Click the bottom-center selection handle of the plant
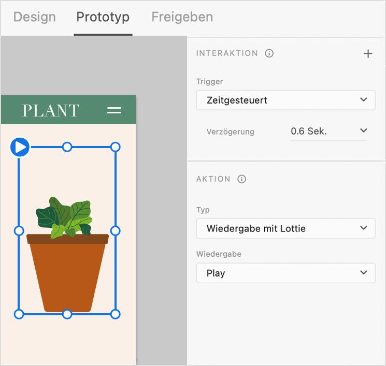386x366 pixels. [67, 314]
